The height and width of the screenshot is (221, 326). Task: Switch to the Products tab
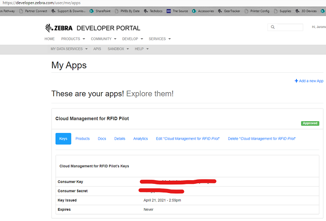[x=83, y=139]
